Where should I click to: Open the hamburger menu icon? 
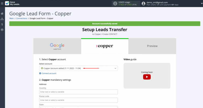click(x=2, y=3)
